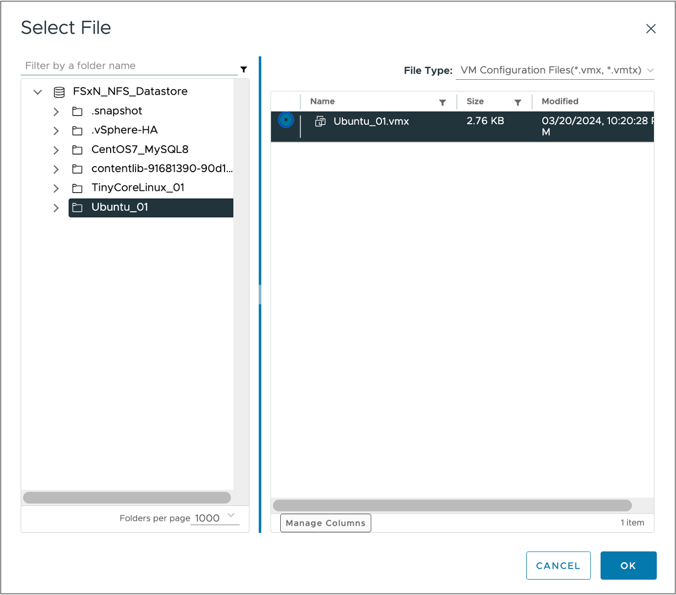Click the Ubuntu_01.vmx file name
Viewport: 676px width, 595px height.
[x=371, y=122]
